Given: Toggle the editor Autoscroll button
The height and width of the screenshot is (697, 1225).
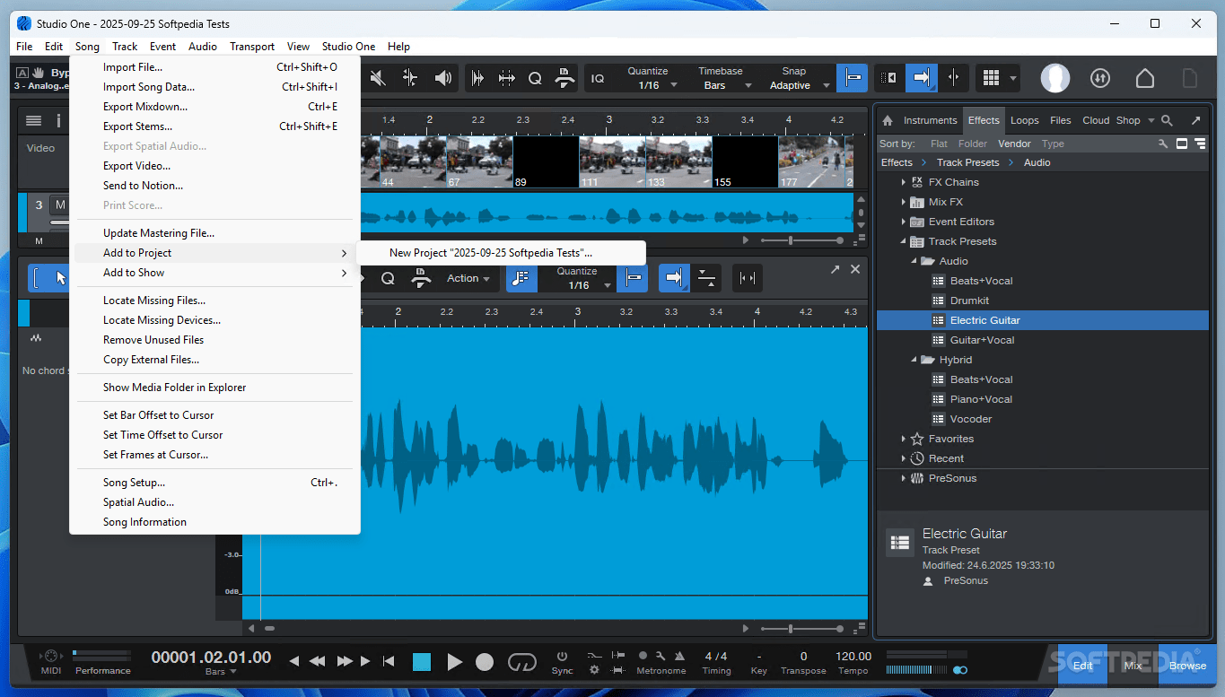Looking at the screenshot, I should (x=675, y=278).
